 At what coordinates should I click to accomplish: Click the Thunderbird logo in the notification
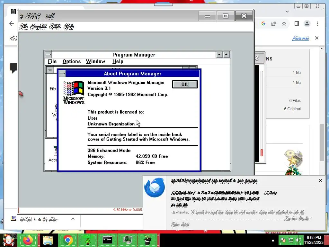(x=155, y=188)
